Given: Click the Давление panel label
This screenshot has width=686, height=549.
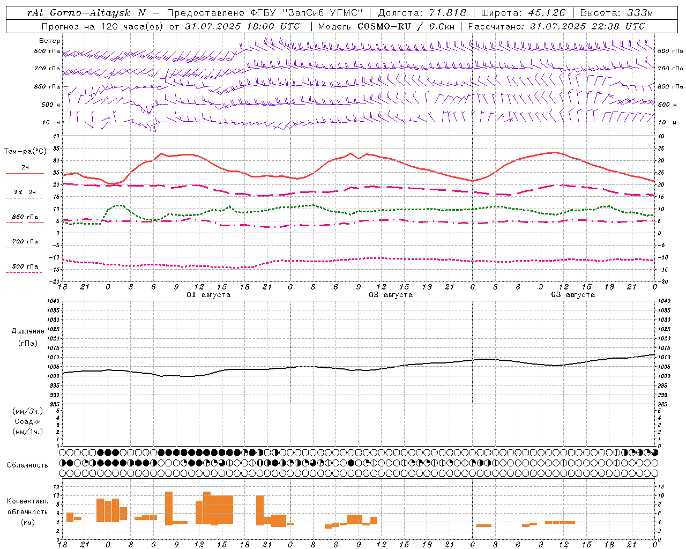Looking at the screenshot, I should pyautogui.click(x=28, y=331).
